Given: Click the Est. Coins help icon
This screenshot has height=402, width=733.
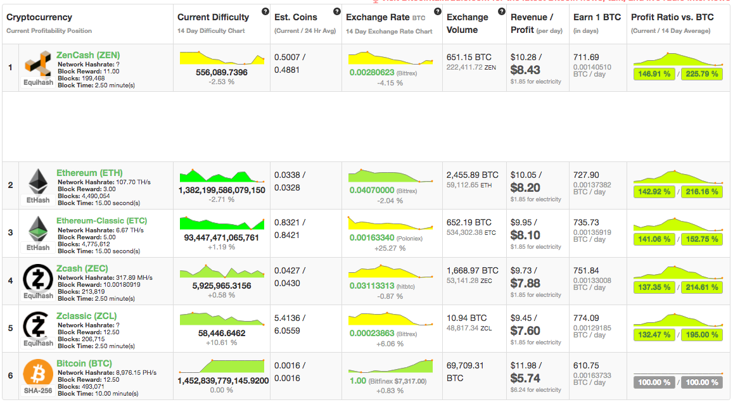Looking at the screenshot, I should [x=337, y=11].
